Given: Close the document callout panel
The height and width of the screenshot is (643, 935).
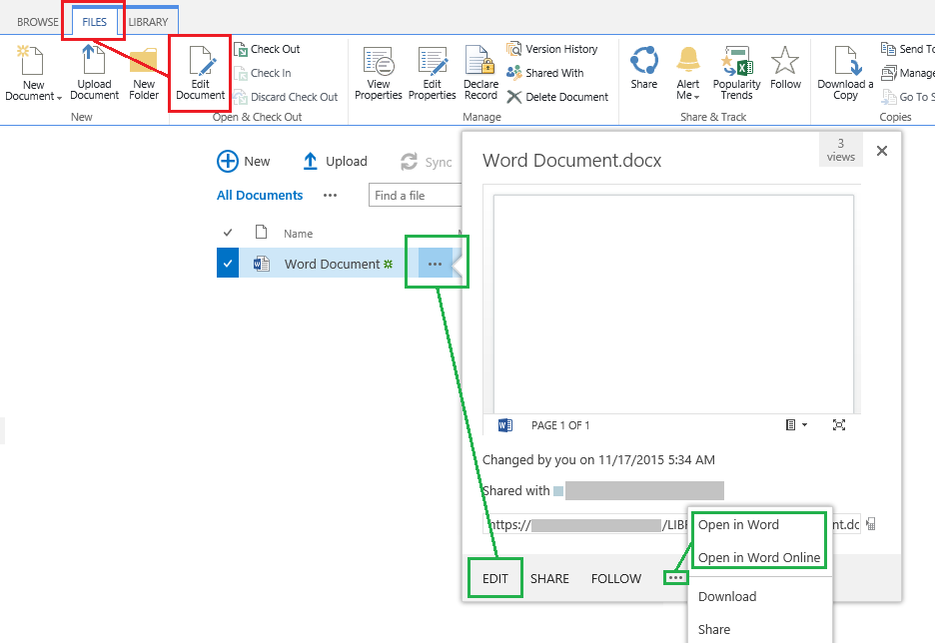Looking at the screenshot, I should click(882, 151).
